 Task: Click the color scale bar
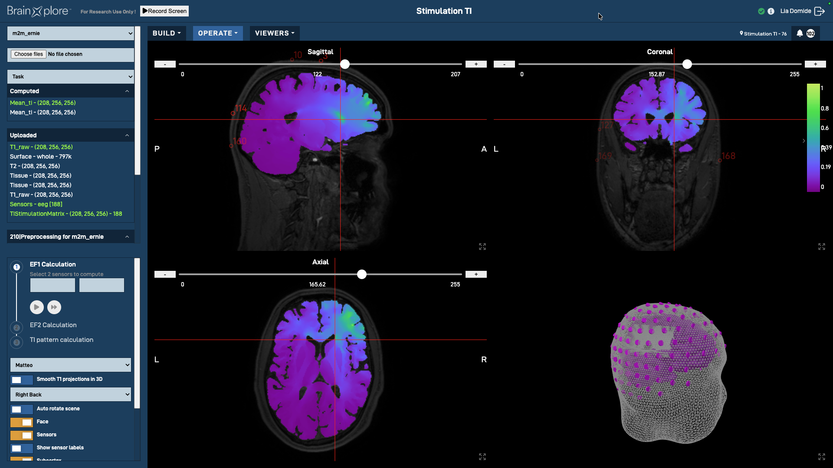(813, 138)
